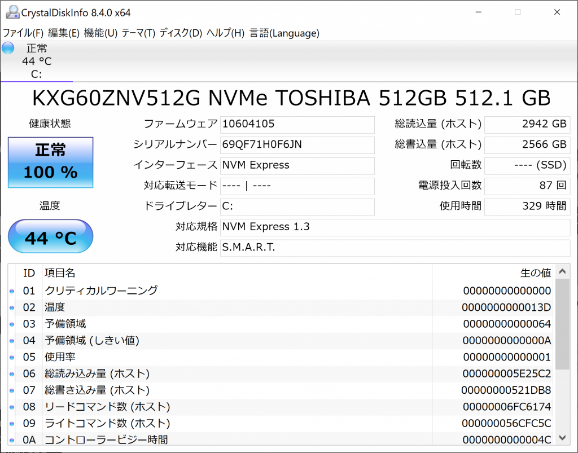The width and height of the screenshot is (578, 453).
Task: Click the status dot for ID 0A row
Action: click(12, 440)
